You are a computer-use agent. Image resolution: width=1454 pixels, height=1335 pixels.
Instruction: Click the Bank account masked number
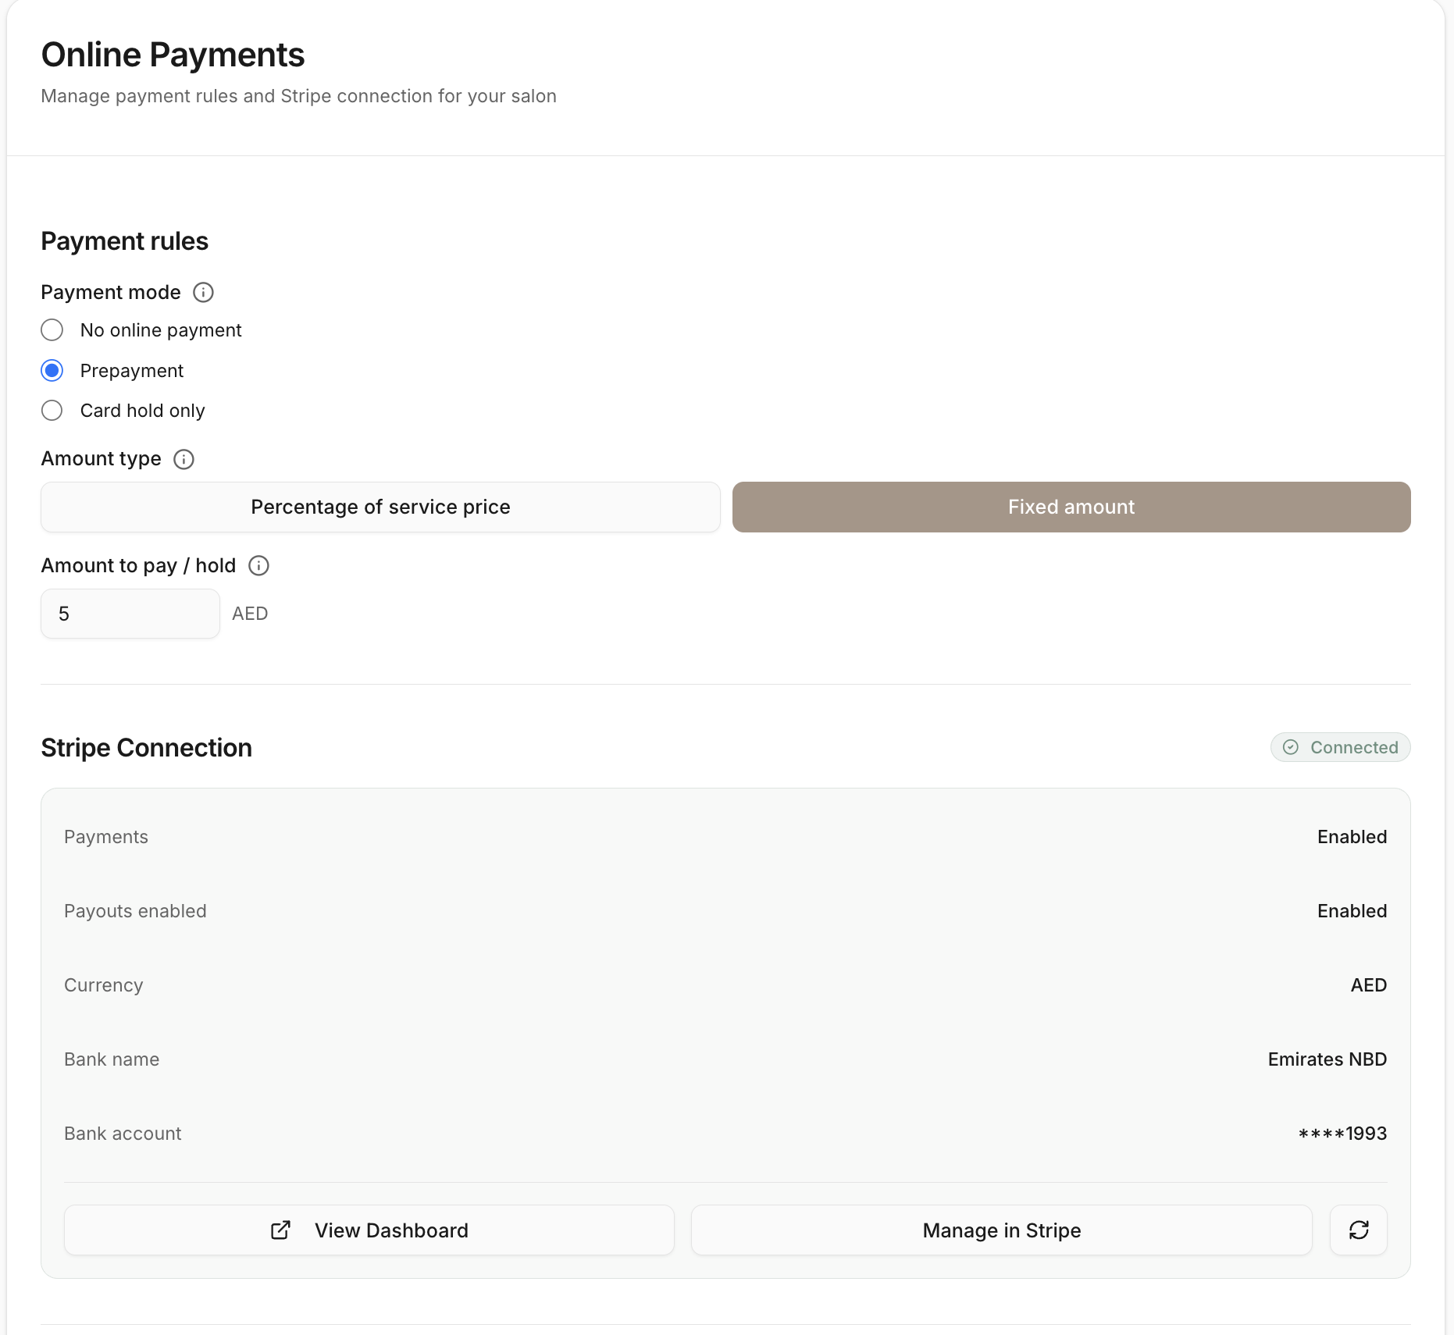click(x=1342, y=1133)
